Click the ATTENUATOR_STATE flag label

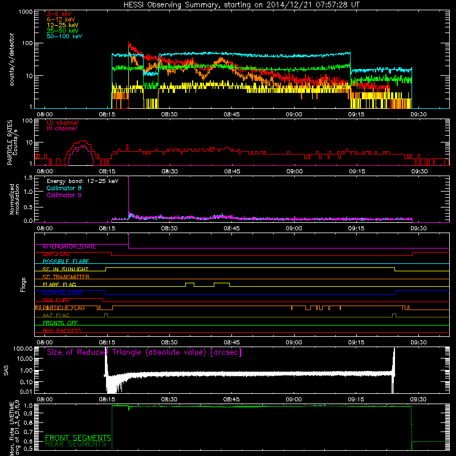[69, 247]
